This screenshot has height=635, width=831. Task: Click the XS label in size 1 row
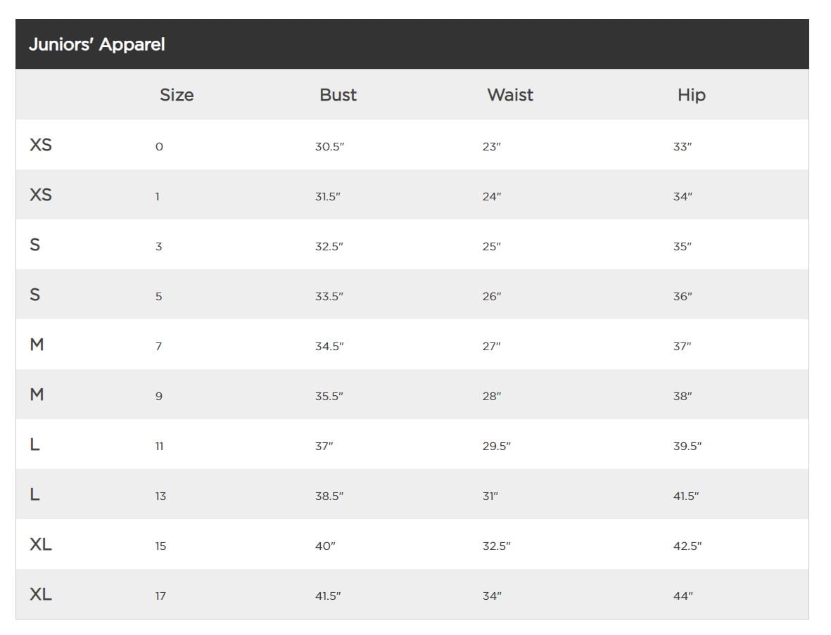[x=41, y=195]
